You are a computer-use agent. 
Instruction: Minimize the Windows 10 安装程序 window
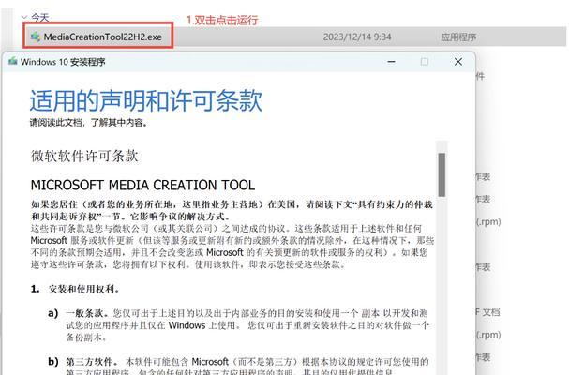[x=391, y=62]
